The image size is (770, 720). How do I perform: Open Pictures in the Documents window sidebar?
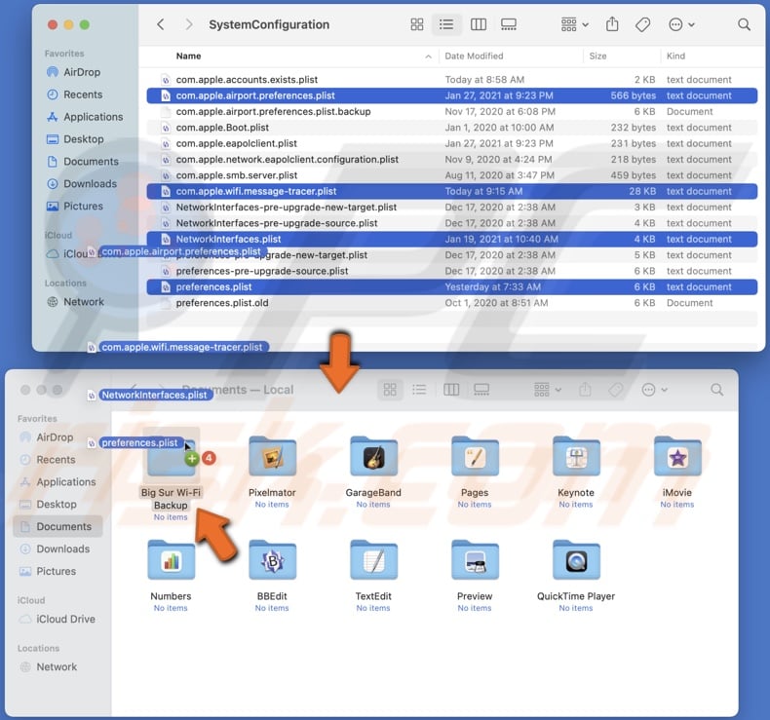coord(48,571)
